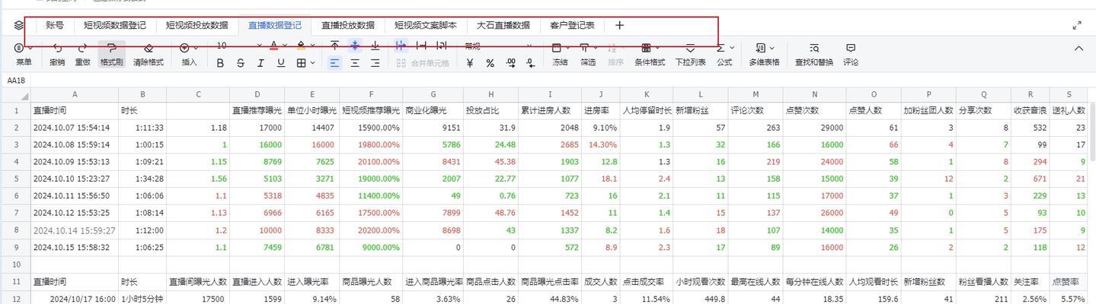
Task: Toggle bold formatting
Action: tap(221, 63)
